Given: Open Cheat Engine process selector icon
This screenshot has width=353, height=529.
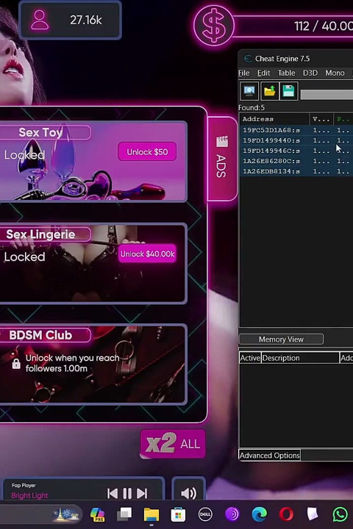Looking at the screenshot, I should (249, 91).
